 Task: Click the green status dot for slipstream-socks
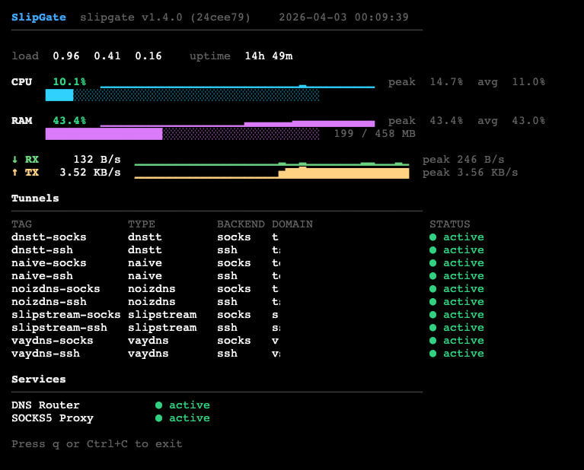432,314
